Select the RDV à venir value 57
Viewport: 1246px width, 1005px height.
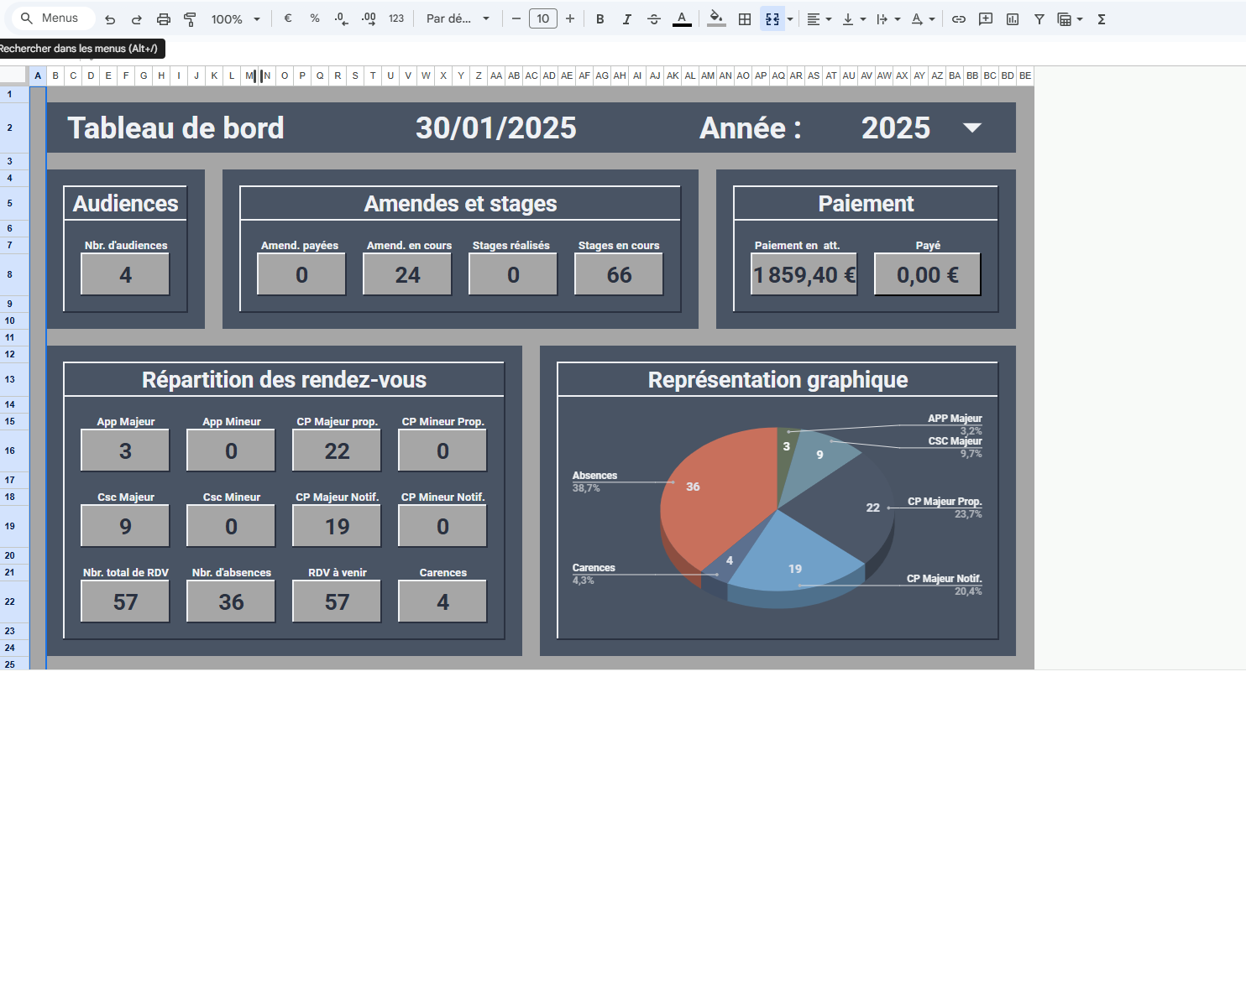pyautogui.click(x=337, y=601)
